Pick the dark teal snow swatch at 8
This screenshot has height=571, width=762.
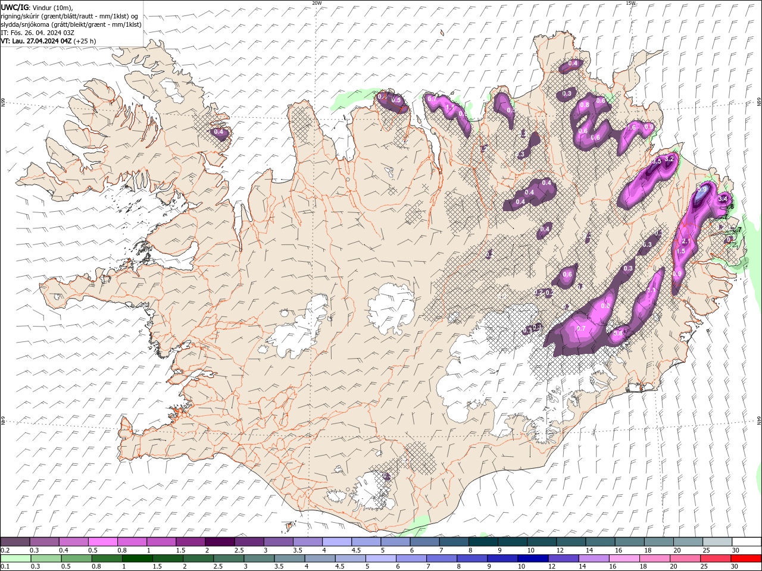pos(483,542)
